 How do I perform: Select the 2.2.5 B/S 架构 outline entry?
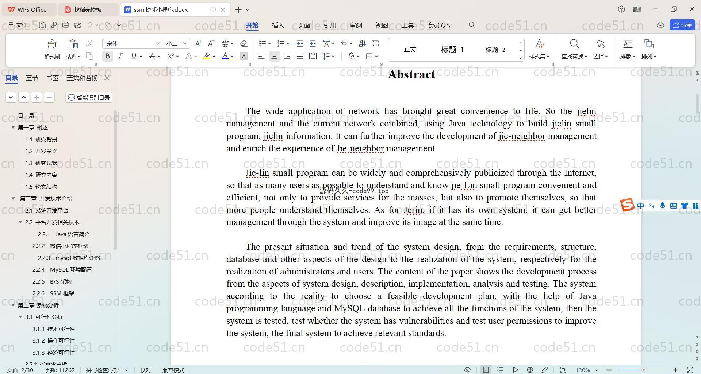tap(52, 281)
